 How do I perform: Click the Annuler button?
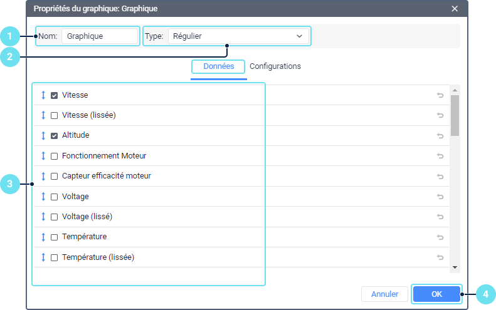point(385,294)
